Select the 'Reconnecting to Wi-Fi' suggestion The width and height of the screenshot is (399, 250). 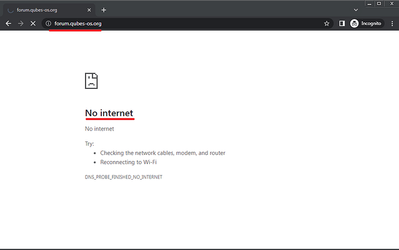tap(128, 162)
